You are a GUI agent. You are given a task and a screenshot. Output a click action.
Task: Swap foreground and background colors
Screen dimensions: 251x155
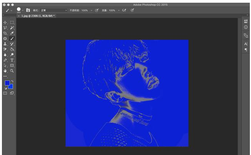coord(12,81)
